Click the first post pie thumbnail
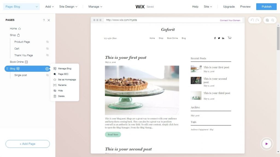The image size is (280, 157). (196, 69)
